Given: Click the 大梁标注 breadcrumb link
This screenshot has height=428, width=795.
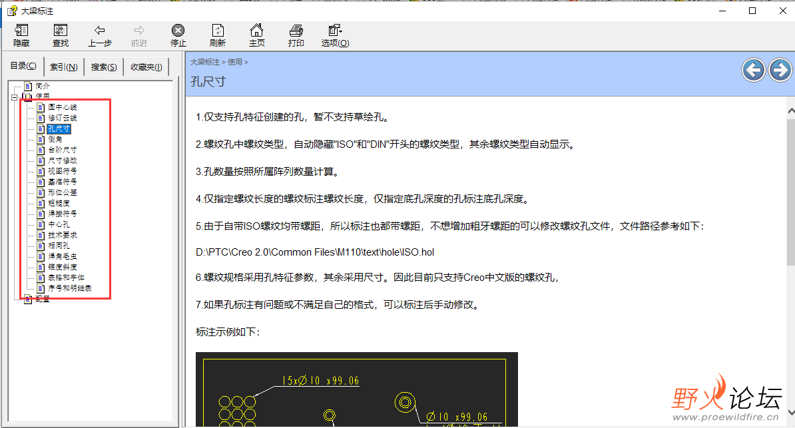Looking at the screenshot, I should coord(205,62).
